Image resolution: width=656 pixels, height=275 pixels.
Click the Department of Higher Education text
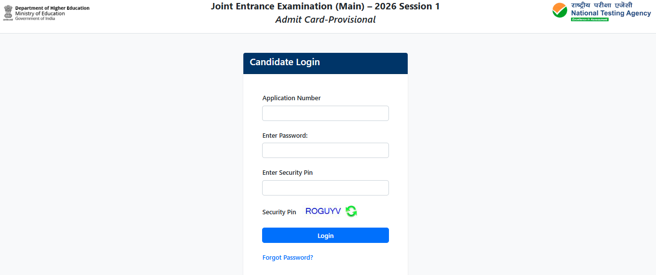[52, 8]
